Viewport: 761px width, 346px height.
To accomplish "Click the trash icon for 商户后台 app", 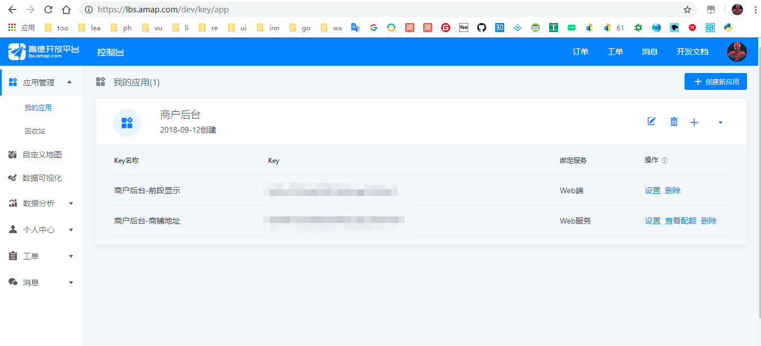I will (674, 121).
